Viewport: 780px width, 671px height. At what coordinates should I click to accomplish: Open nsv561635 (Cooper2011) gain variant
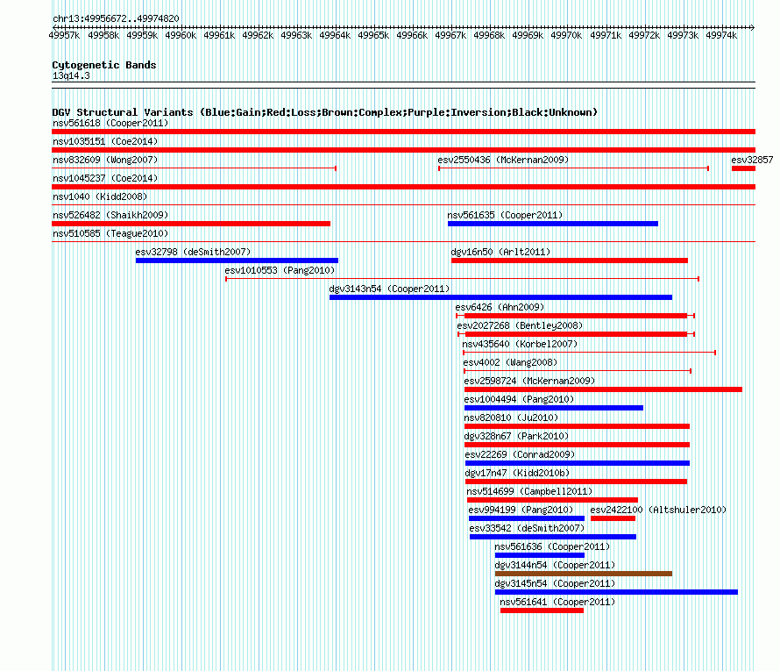point(505,215)
